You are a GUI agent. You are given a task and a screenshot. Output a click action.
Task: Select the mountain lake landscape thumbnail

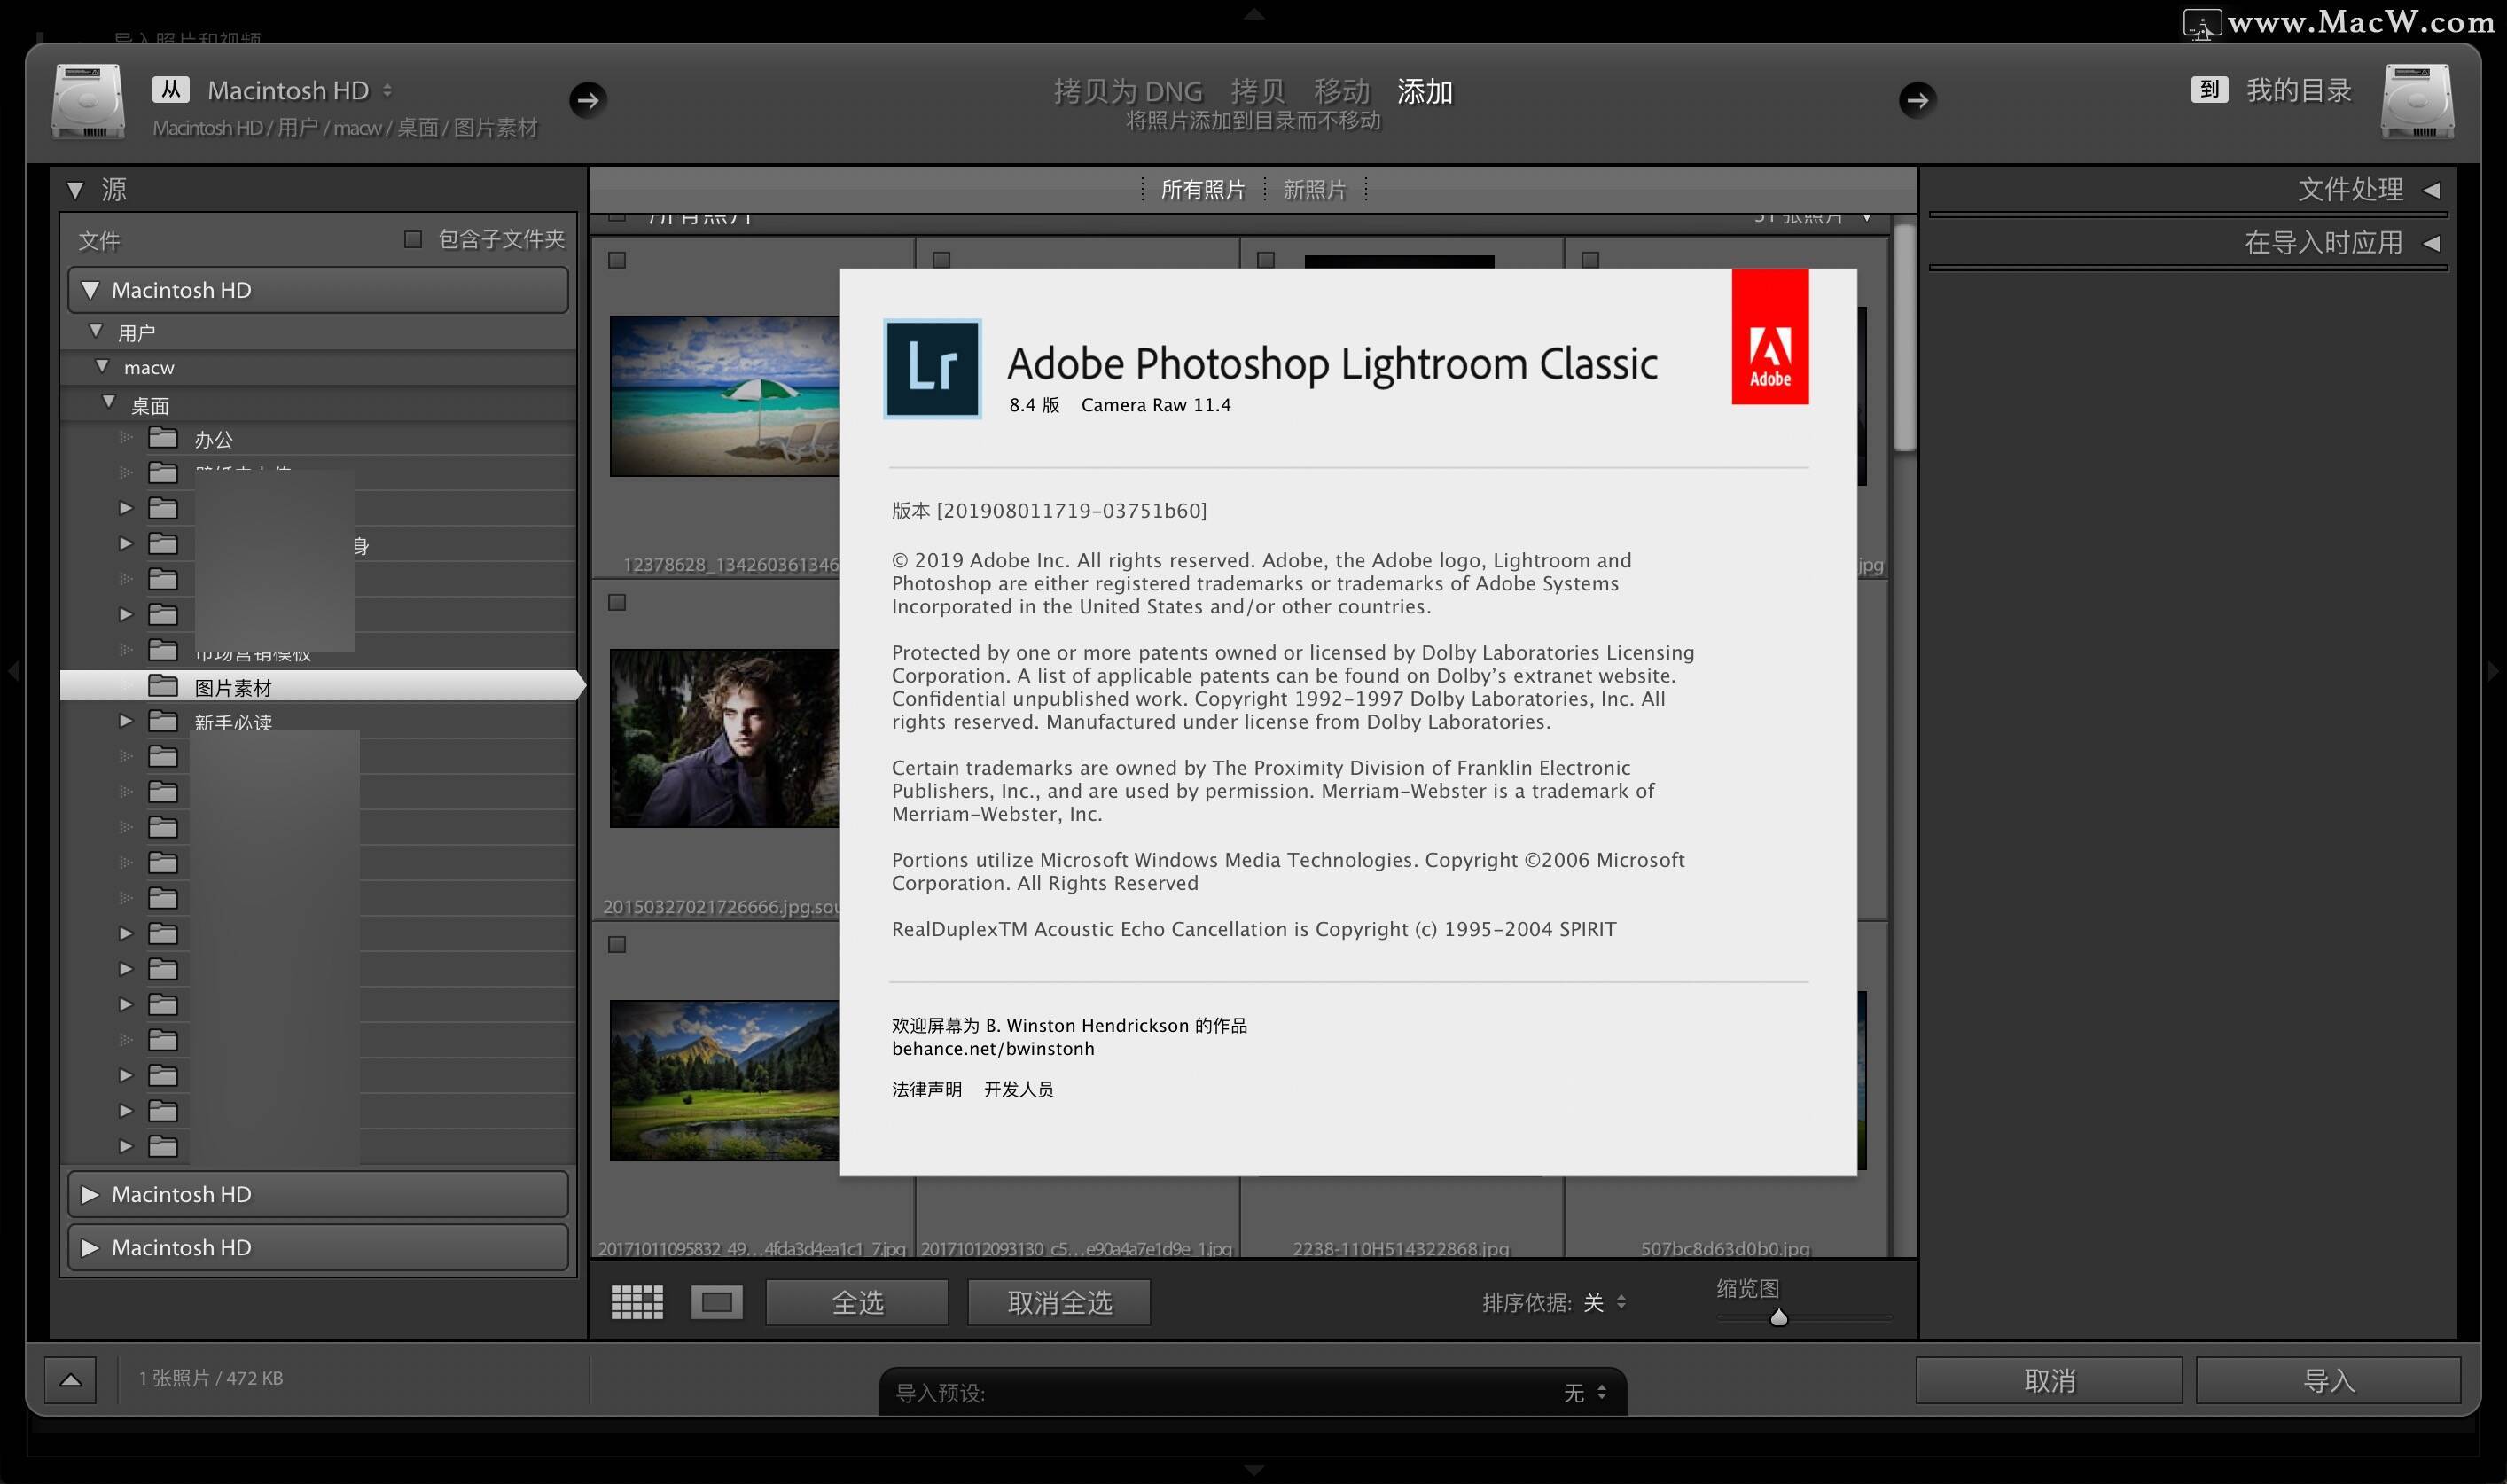[x=724, y=1080]
